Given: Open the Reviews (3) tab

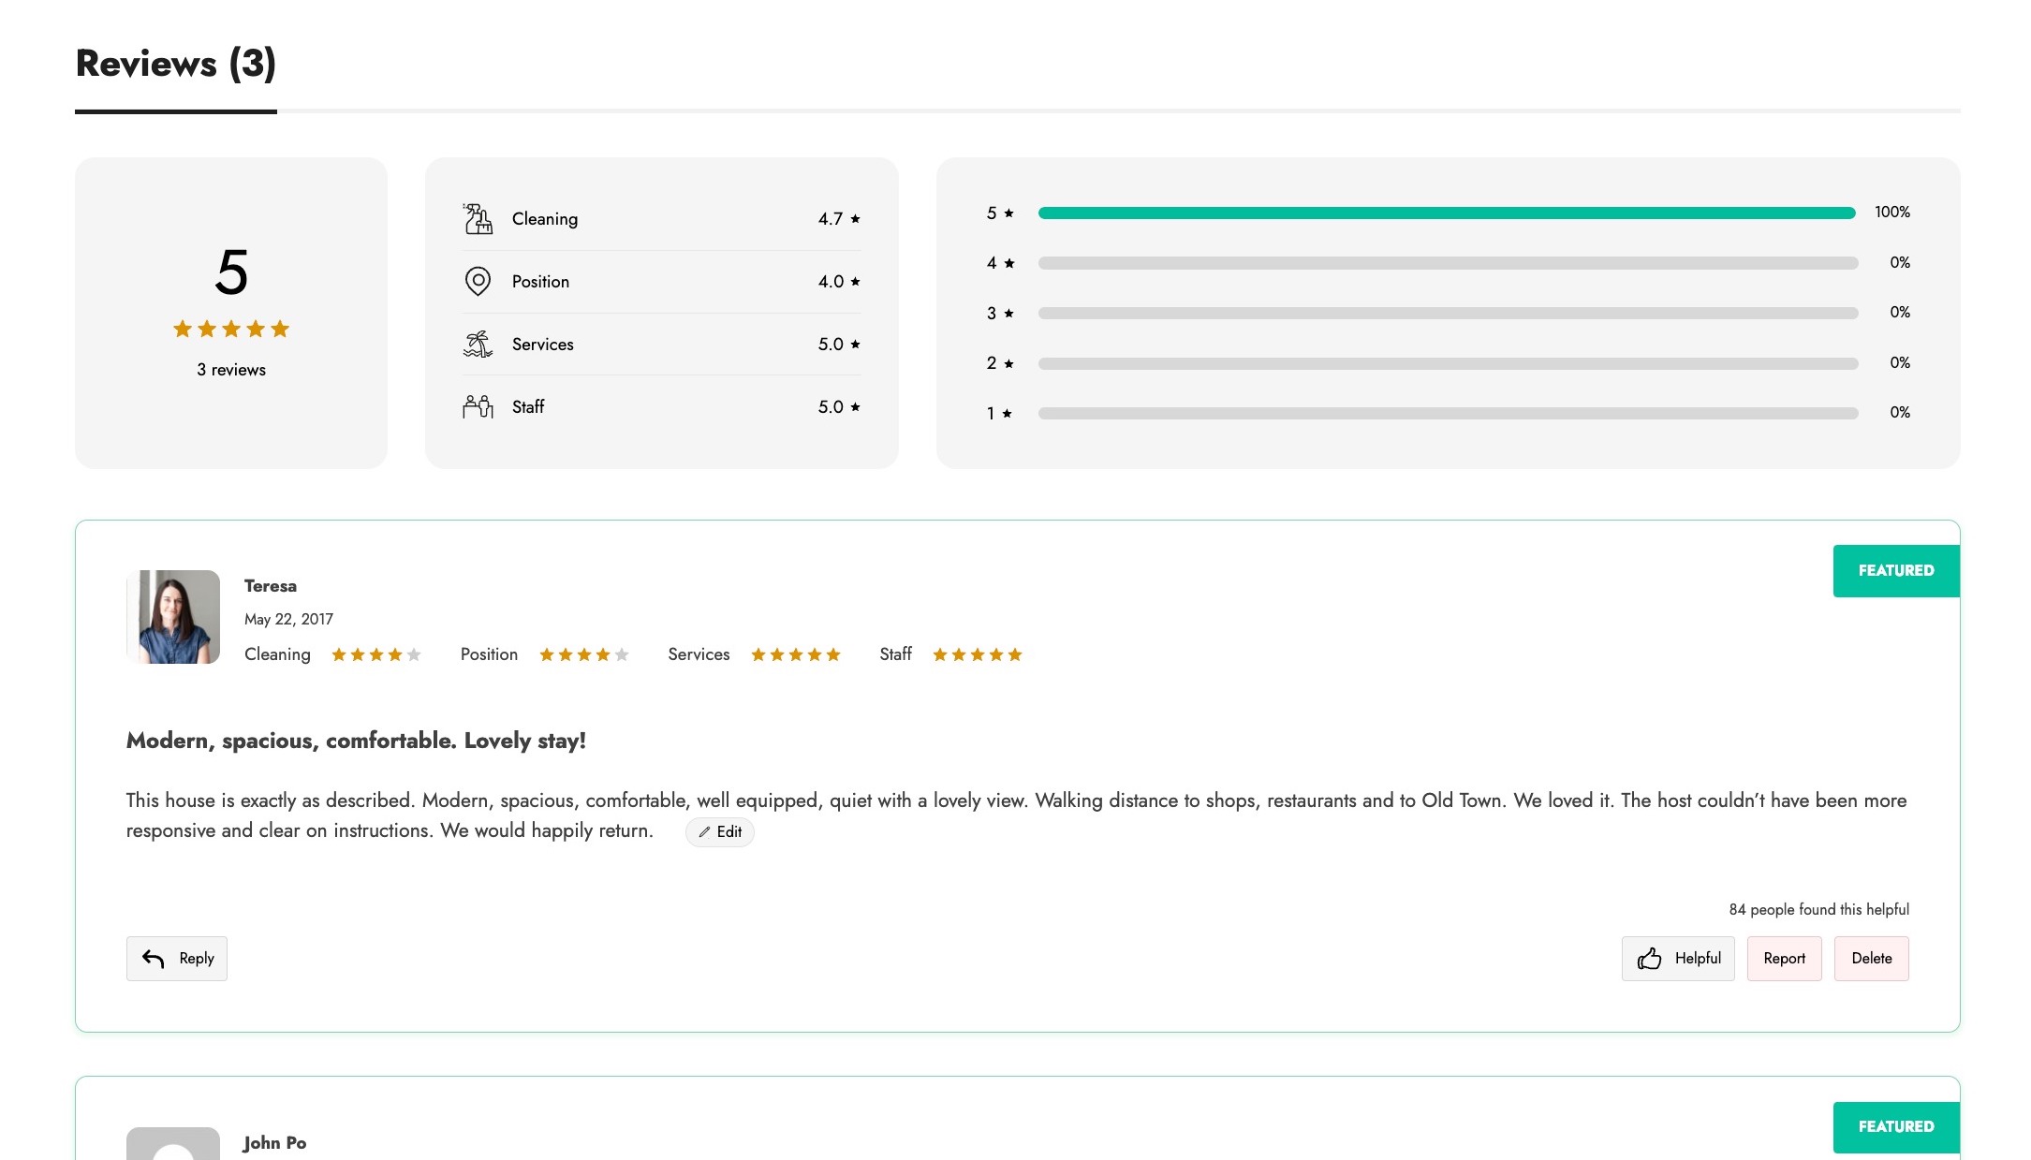Looking at the screenshot, I should (x=175, y=64).
